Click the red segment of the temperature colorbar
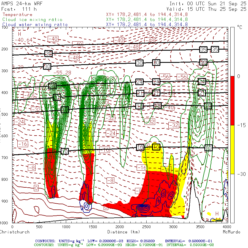 click(x=232, y=101)
